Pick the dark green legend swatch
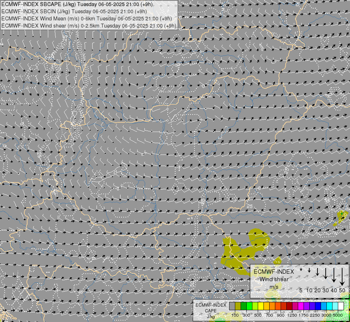The image size is (350, 322). click(x=243, y=306)
